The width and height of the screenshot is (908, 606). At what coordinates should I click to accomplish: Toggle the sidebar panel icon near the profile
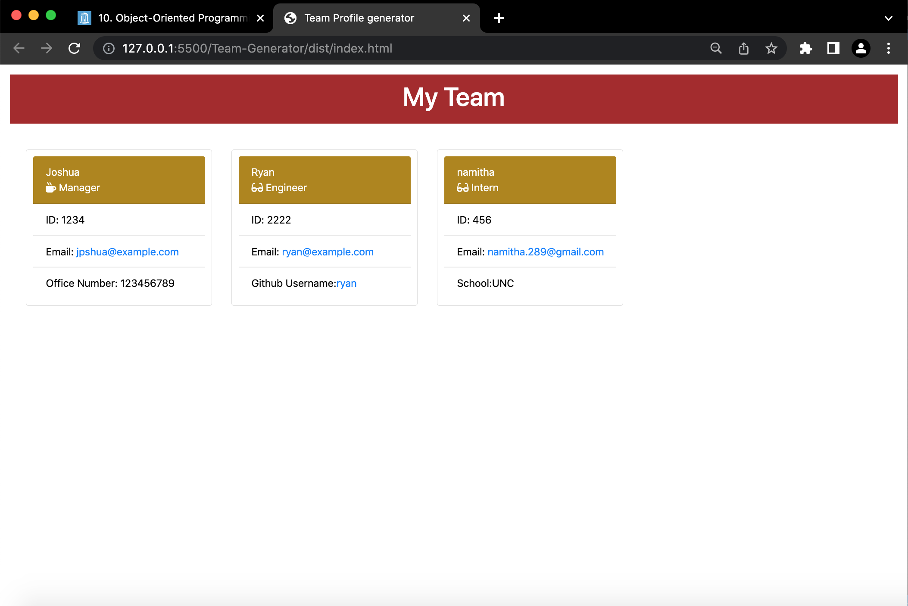tap(833, 48)
